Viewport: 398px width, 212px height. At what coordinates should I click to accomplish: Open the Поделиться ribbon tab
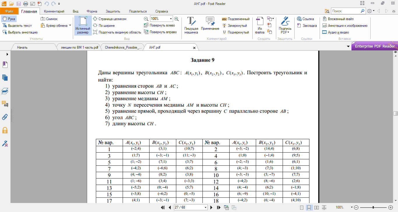click(138, 11)
